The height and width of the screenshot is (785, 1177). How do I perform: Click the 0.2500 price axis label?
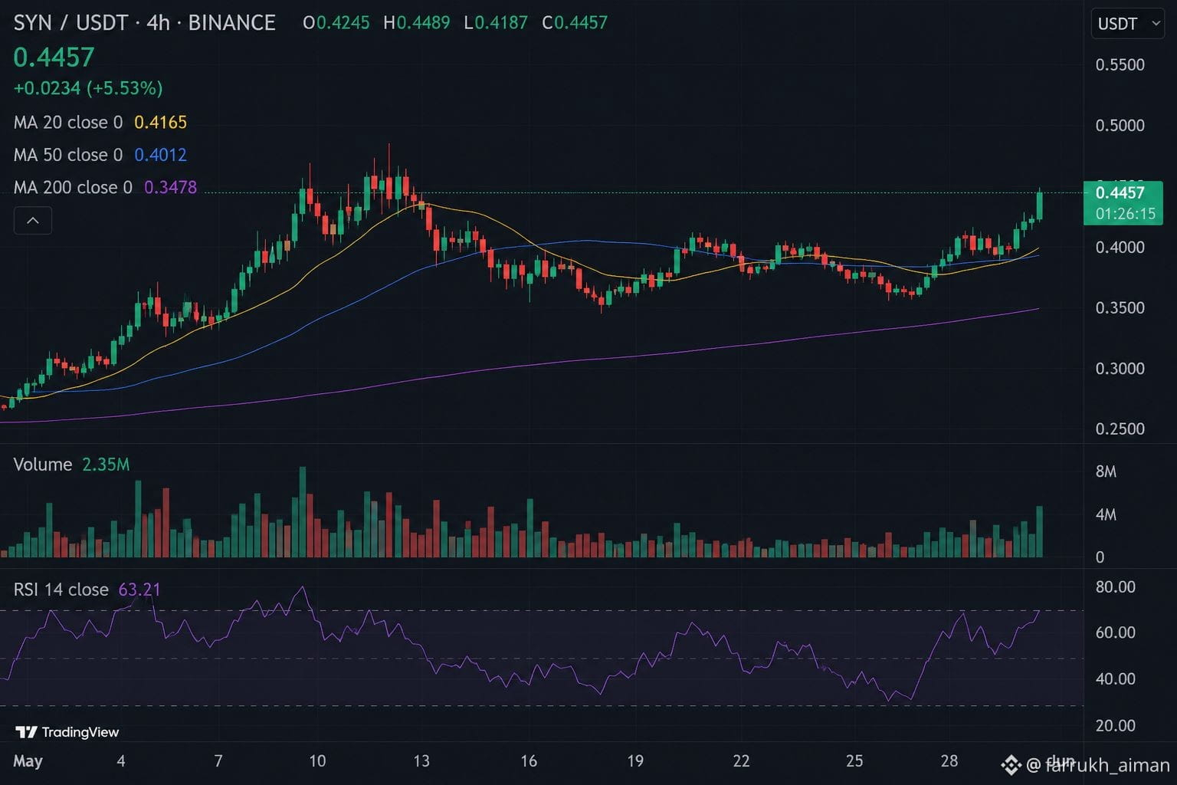pyautogui.click(x=1120, y=429)
